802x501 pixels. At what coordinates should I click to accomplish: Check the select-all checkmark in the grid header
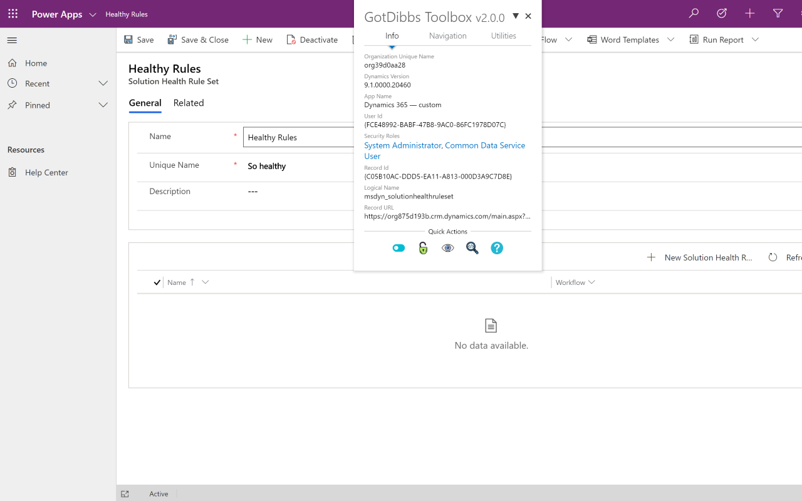pos(157,282)
